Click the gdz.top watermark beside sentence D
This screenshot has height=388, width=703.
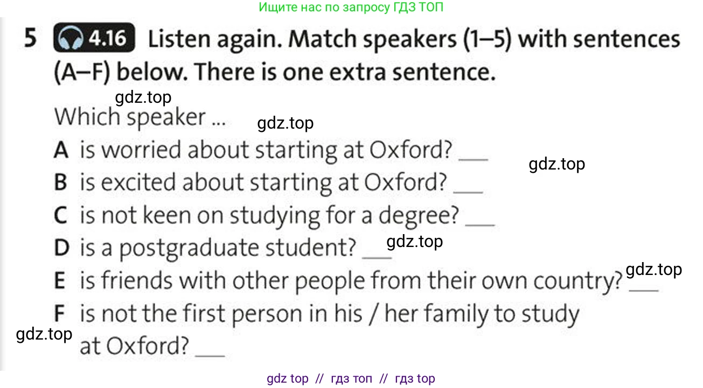[x=415, y=242]
